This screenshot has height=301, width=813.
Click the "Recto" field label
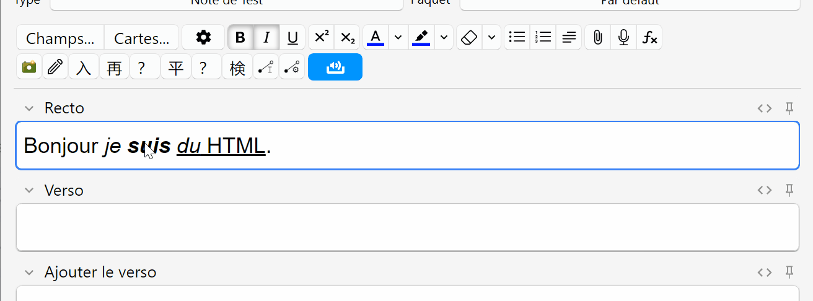pyautogui.click(x=64, y=108)
